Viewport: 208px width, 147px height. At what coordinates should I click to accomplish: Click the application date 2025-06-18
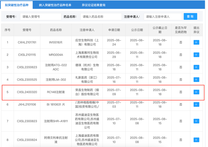click(x=114, y=67)
